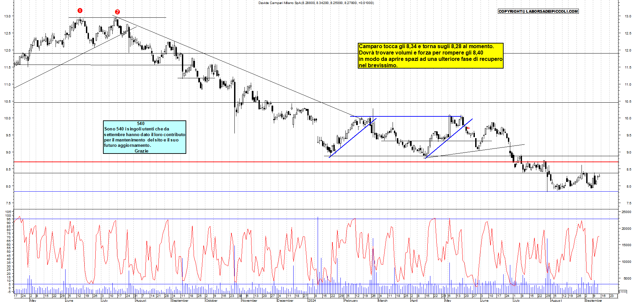Click the COPYRIGHT@LABORSADEIPICCOLI.COM label
Image resolution: width=632 pixels, height=302 pixels.
point(538,11)
